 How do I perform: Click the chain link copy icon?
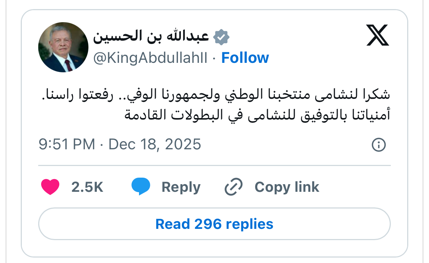click(234, 187)
